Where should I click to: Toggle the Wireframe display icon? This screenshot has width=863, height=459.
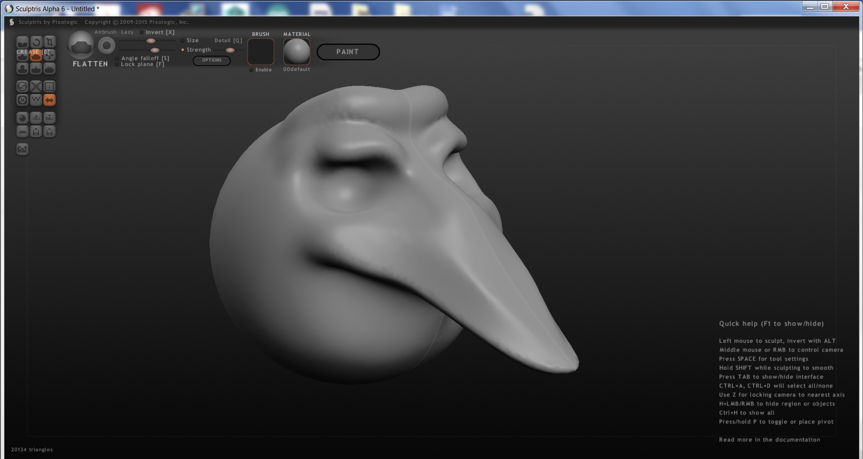point(36,100)
